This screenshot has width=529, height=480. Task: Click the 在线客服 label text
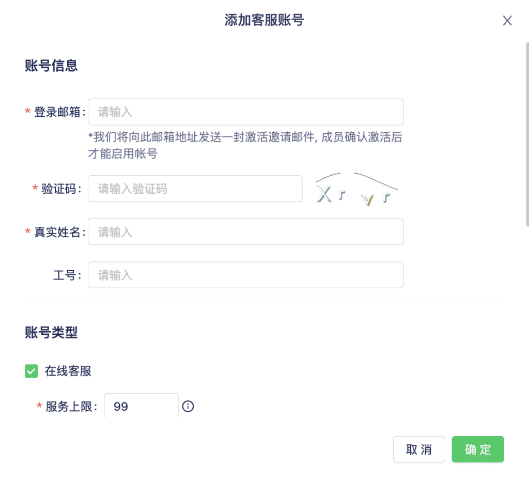[x=68, y=371]
